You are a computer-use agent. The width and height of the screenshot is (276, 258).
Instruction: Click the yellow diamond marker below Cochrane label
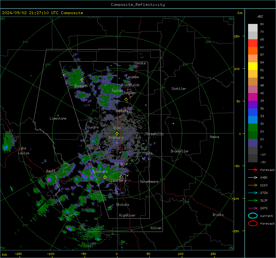105,177
